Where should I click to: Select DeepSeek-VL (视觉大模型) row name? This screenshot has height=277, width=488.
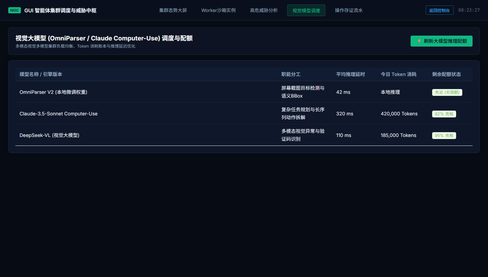click(49, 135)
